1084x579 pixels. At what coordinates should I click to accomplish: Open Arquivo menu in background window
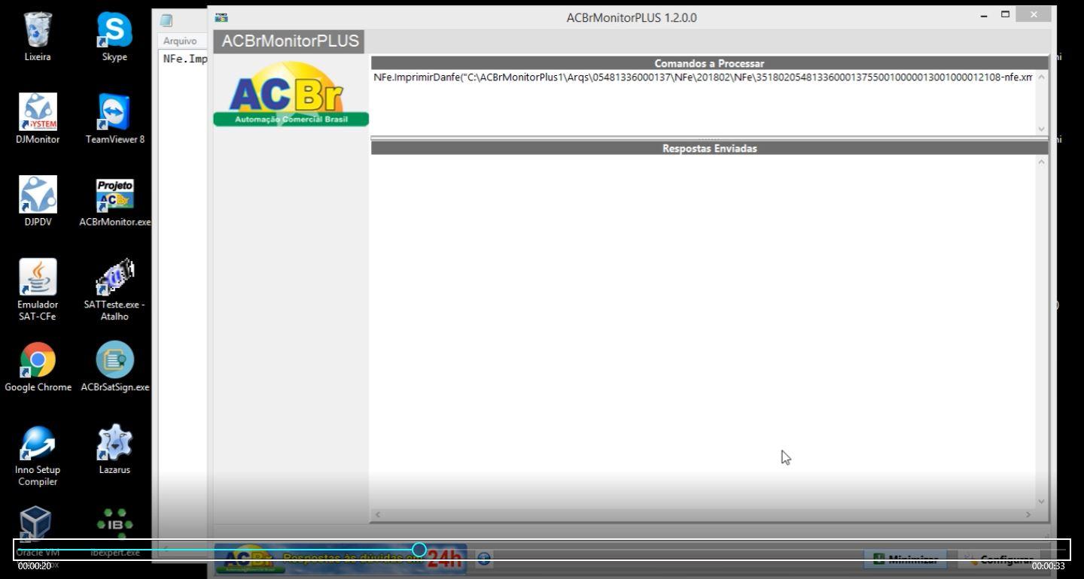coord(180,41)
